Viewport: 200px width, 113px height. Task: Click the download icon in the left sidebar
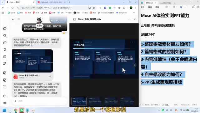click(5, 96)
